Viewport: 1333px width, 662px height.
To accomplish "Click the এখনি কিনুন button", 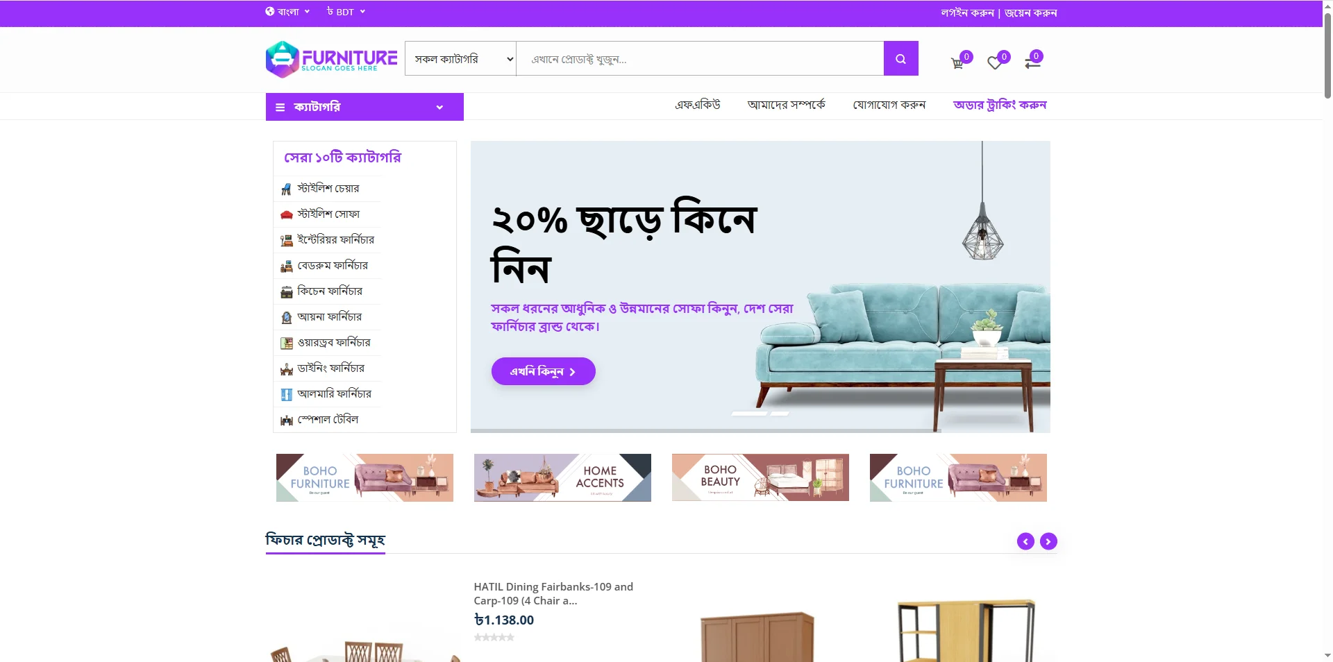I will tap(543, 371).
